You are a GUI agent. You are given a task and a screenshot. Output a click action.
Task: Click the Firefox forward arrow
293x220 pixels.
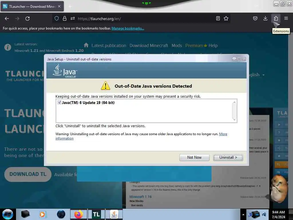tap(17, 19)
